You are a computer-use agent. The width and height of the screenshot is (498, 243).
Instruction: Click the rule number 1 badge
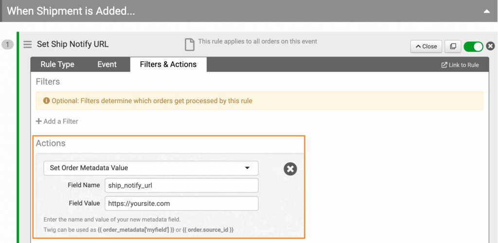pos(8,45)
